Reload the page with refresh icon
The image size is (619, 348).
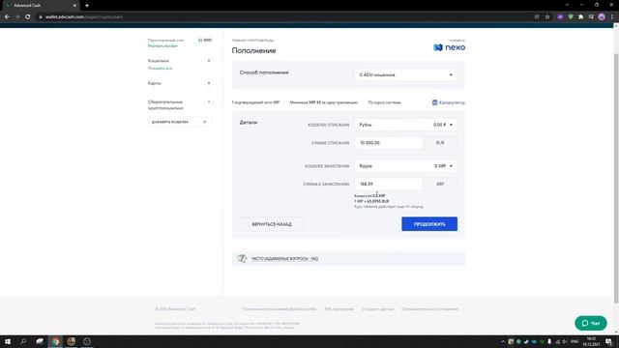coord(28,17)
